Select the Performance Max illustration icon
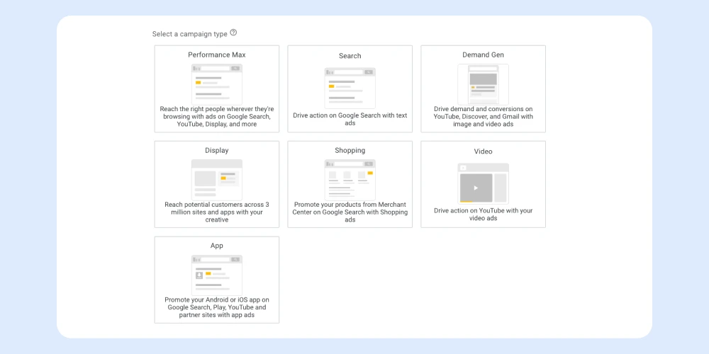Viewport: 709px width, 354px height. [x=216, y=84]
